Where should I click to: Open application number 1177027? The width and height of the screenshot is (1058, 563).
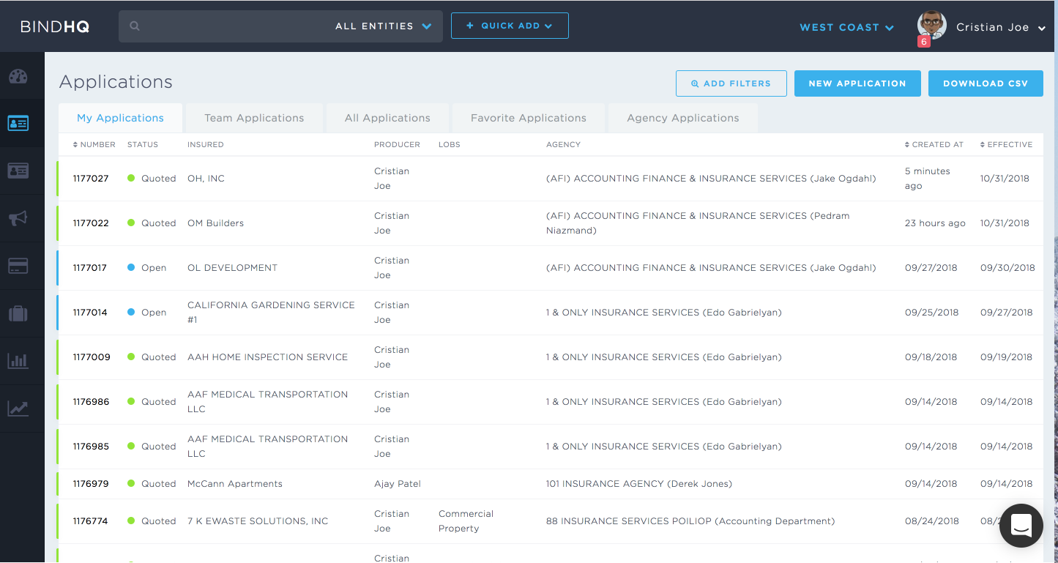[x=91, y=179]
